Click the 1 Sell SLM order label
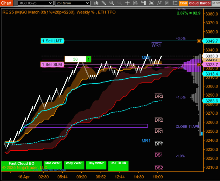This screenshot has height=181, width=220. 52,65
